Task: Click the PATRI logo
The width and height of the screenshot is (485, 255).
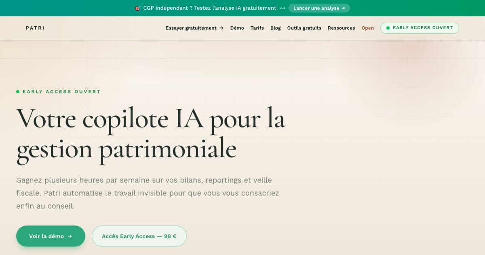Action: click(x=35, y=28)
